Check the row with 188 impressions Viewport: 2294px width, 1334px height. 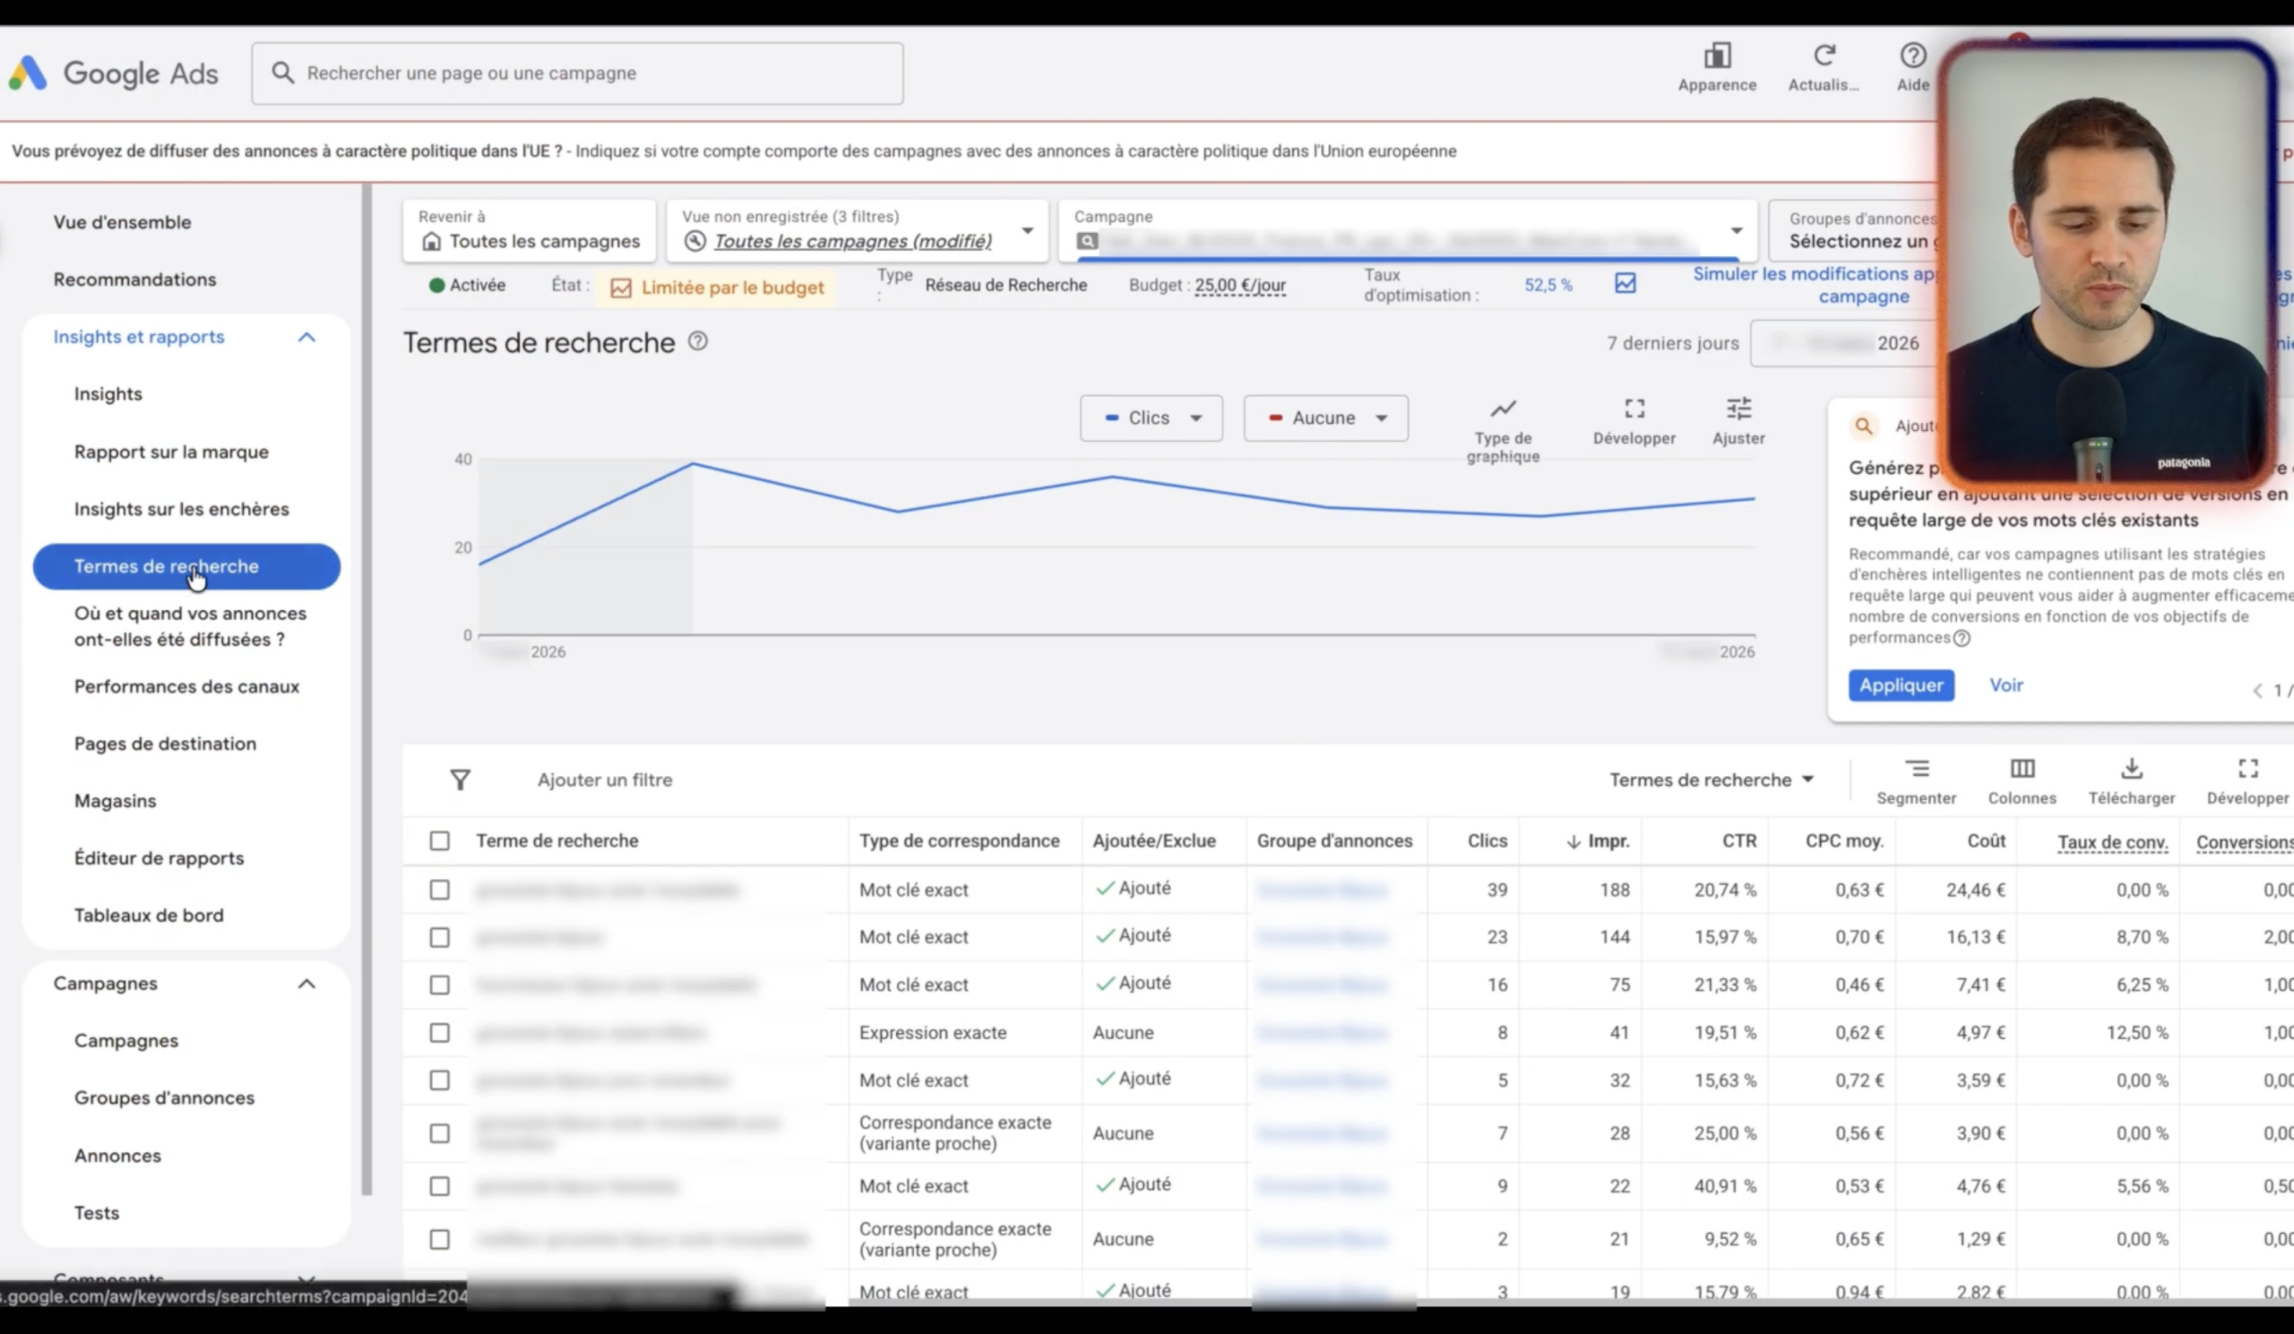click(x=440, y=889)
